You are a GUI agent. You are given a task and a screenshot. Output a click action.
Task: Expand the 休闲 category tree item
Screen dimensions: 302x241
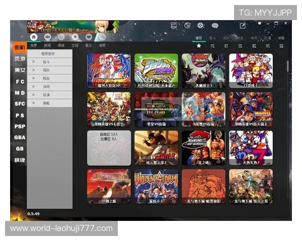[x=47, y=86]
